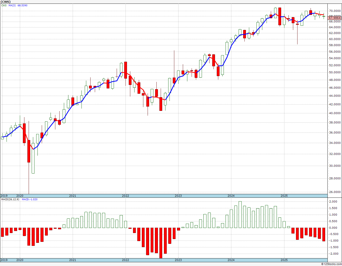Select 2024 on the price chart time axis
Viewport: 342px width, 266px height.
click(231, 196)
